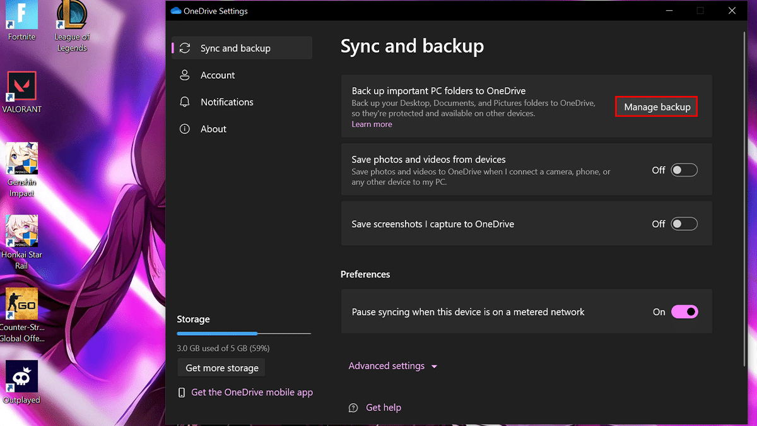757x426 pixels.
Task: Open the Learn more link
Action: (x=372, y=124)
